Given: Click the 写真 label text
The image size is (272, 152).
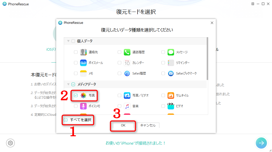Looking at the screenshot, I should [x=92, y=95].
